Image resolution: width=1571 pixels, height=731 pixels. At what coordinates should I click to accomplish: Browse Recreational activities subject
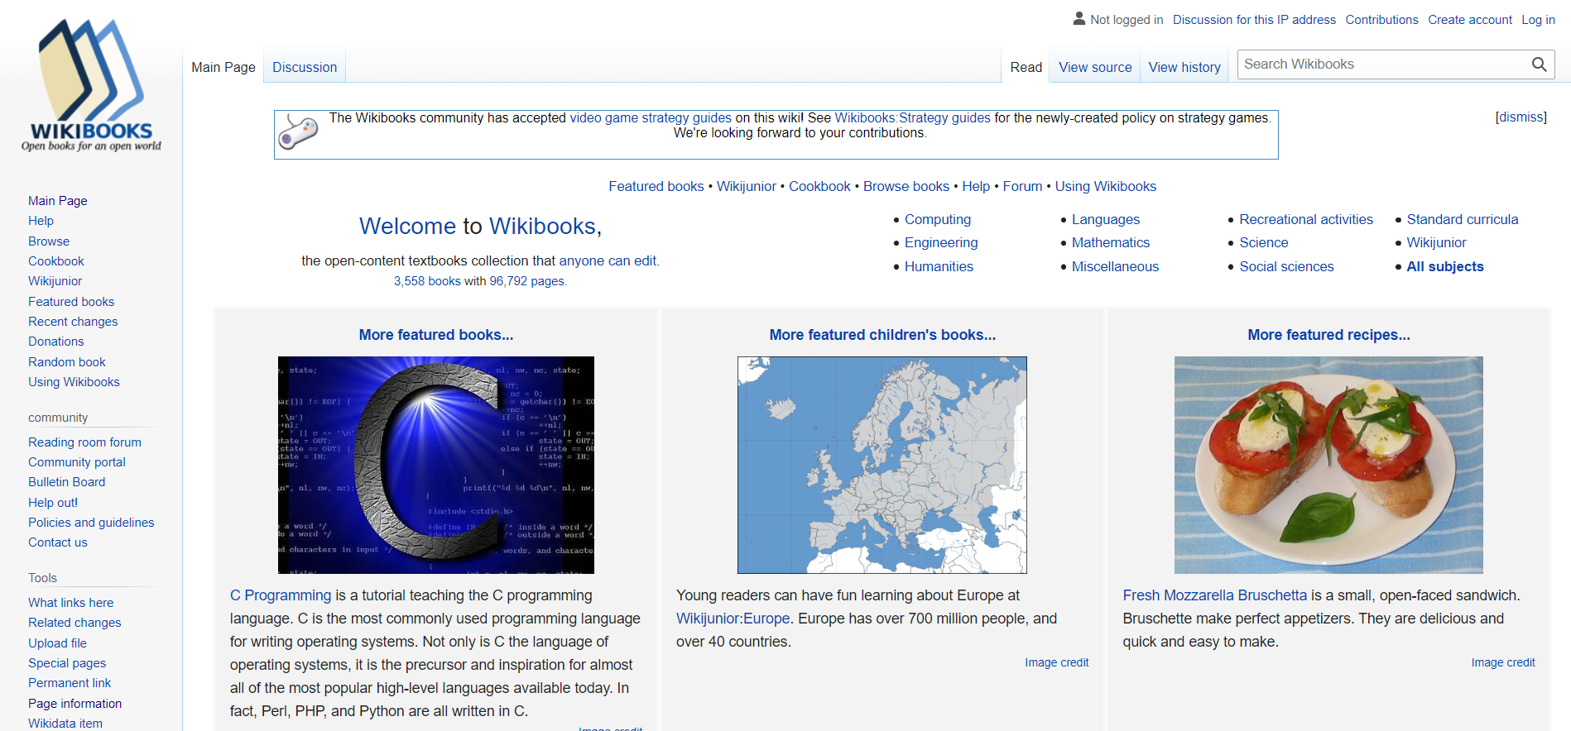pos(1306,219)
